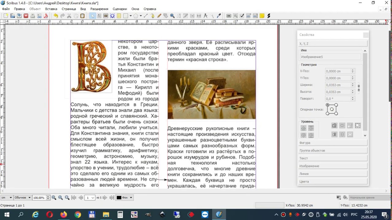Insert a render frame tool
392x220 pixels.
coord(112,16)
